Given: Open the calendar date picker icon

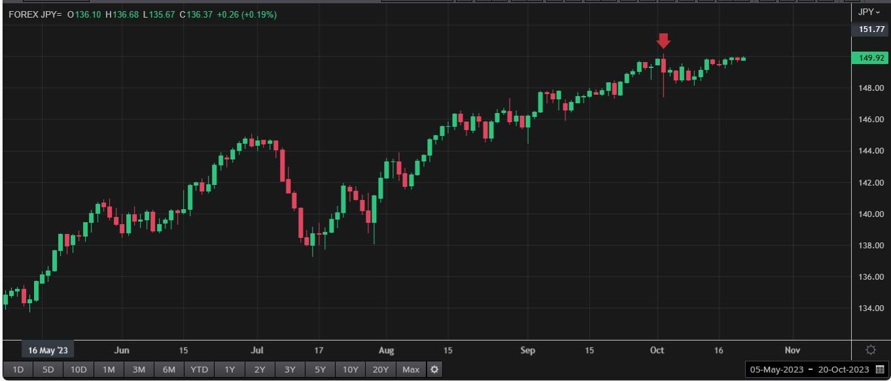Looking at the screenshot, I should (x=880, y=370).
